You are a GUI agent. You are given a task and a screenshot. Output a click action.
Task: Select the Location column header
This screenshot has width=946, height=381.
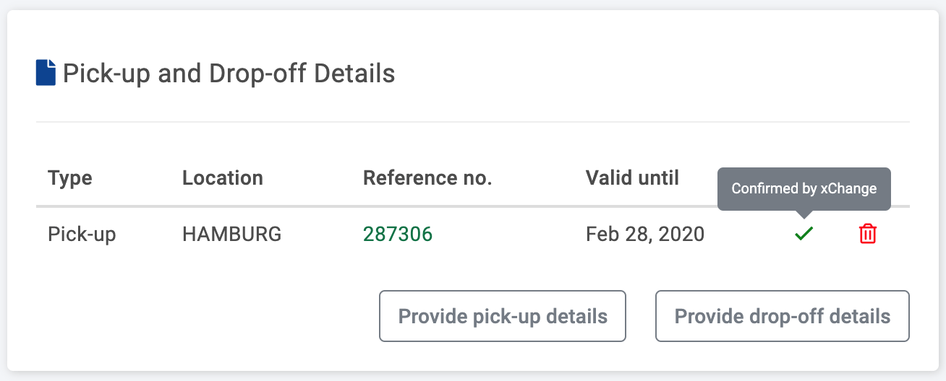pos(223,178)
